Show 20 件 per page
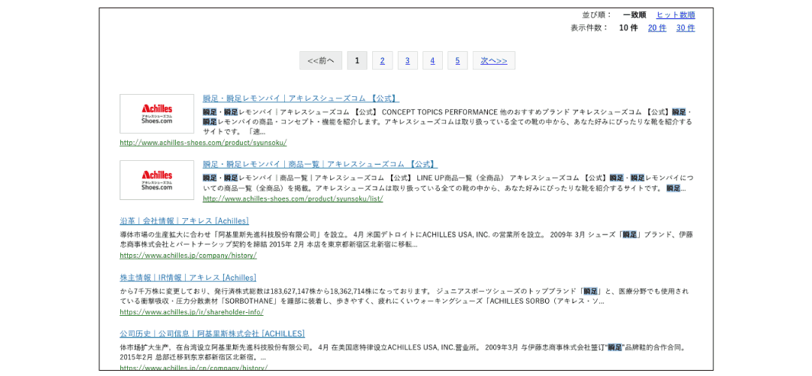The width and height of the screenshot is (812, 376). pos(657,28)
